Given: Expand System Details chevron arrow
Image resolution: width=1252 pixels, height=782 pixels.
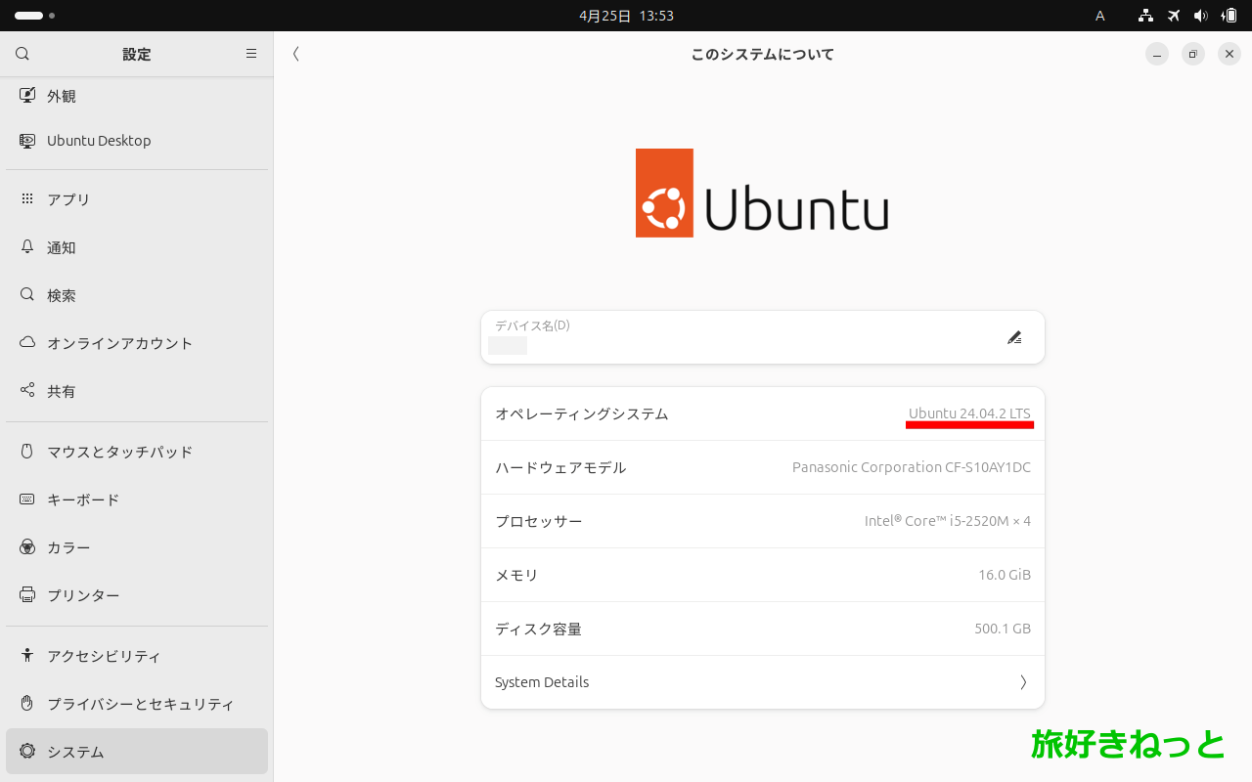Looking at the screenshot, I should point(1023,682).
